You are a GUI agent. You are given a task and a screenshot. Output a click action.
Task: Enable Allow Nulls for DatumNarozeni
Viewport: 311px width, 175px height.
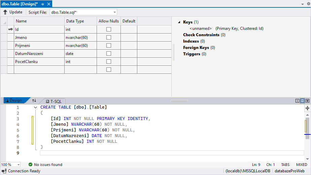coord(108,53)
